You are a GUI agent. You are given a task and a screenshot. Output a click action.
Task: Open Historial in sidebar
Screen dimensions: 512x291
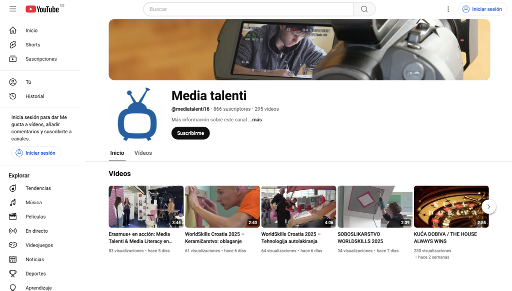click(35, 96)
